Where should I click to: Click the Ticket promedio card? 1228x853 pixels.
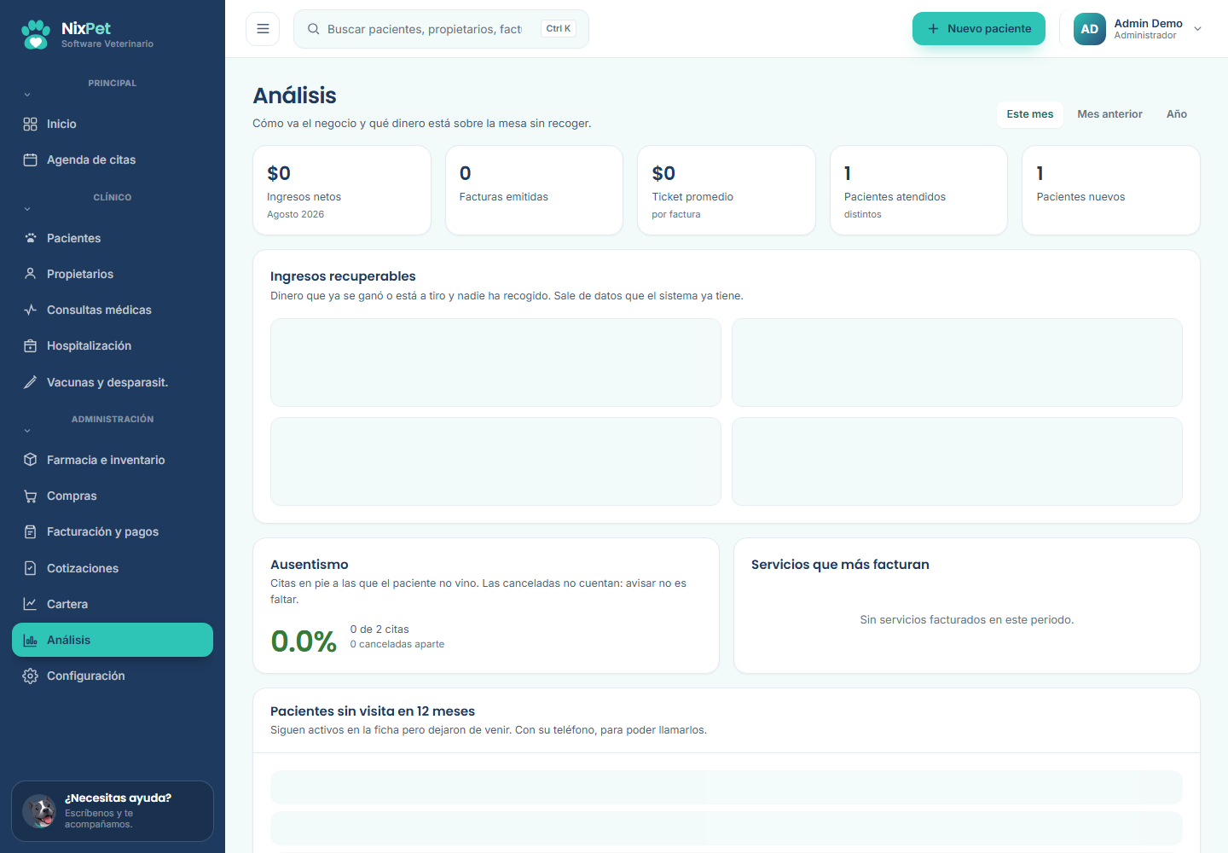tap(727, 190)
